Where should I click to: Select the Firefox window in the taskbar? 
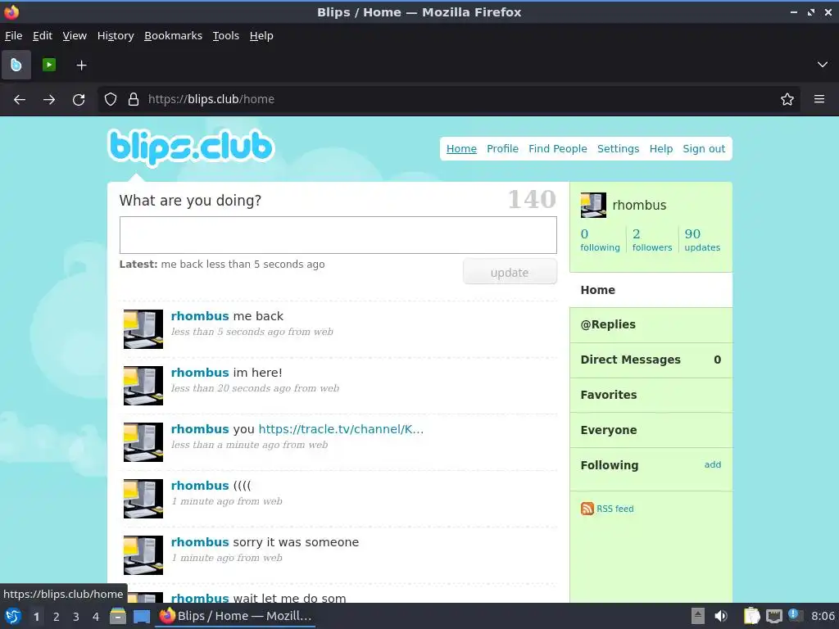click(x=235, y=616)
